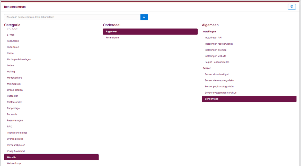Open Beheer donatiewidget

click(217, 74)
